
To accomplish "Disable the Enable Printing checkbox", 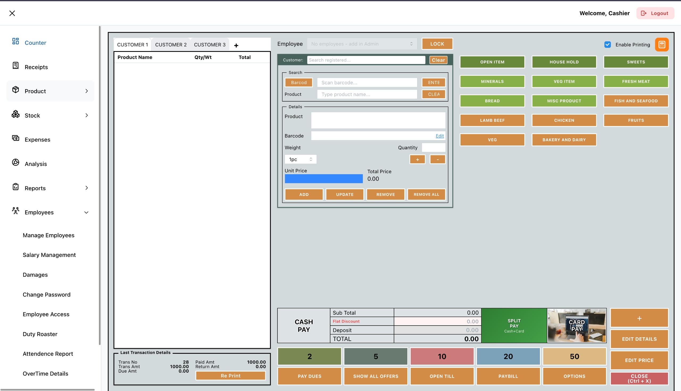I will 608,45.
